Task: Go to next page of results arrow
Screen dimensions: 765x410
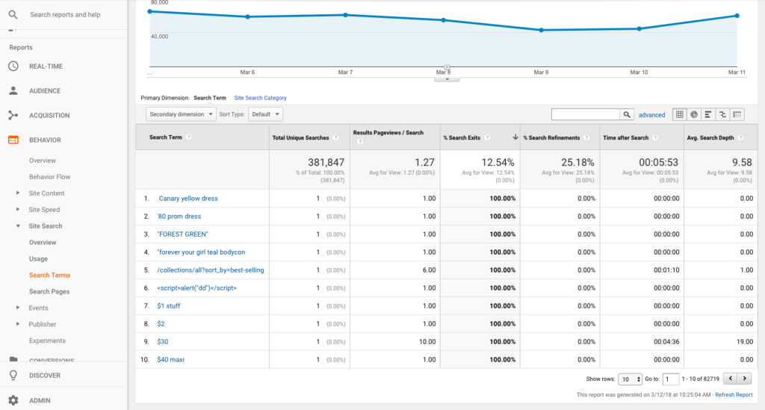Action: coord(745,379)
